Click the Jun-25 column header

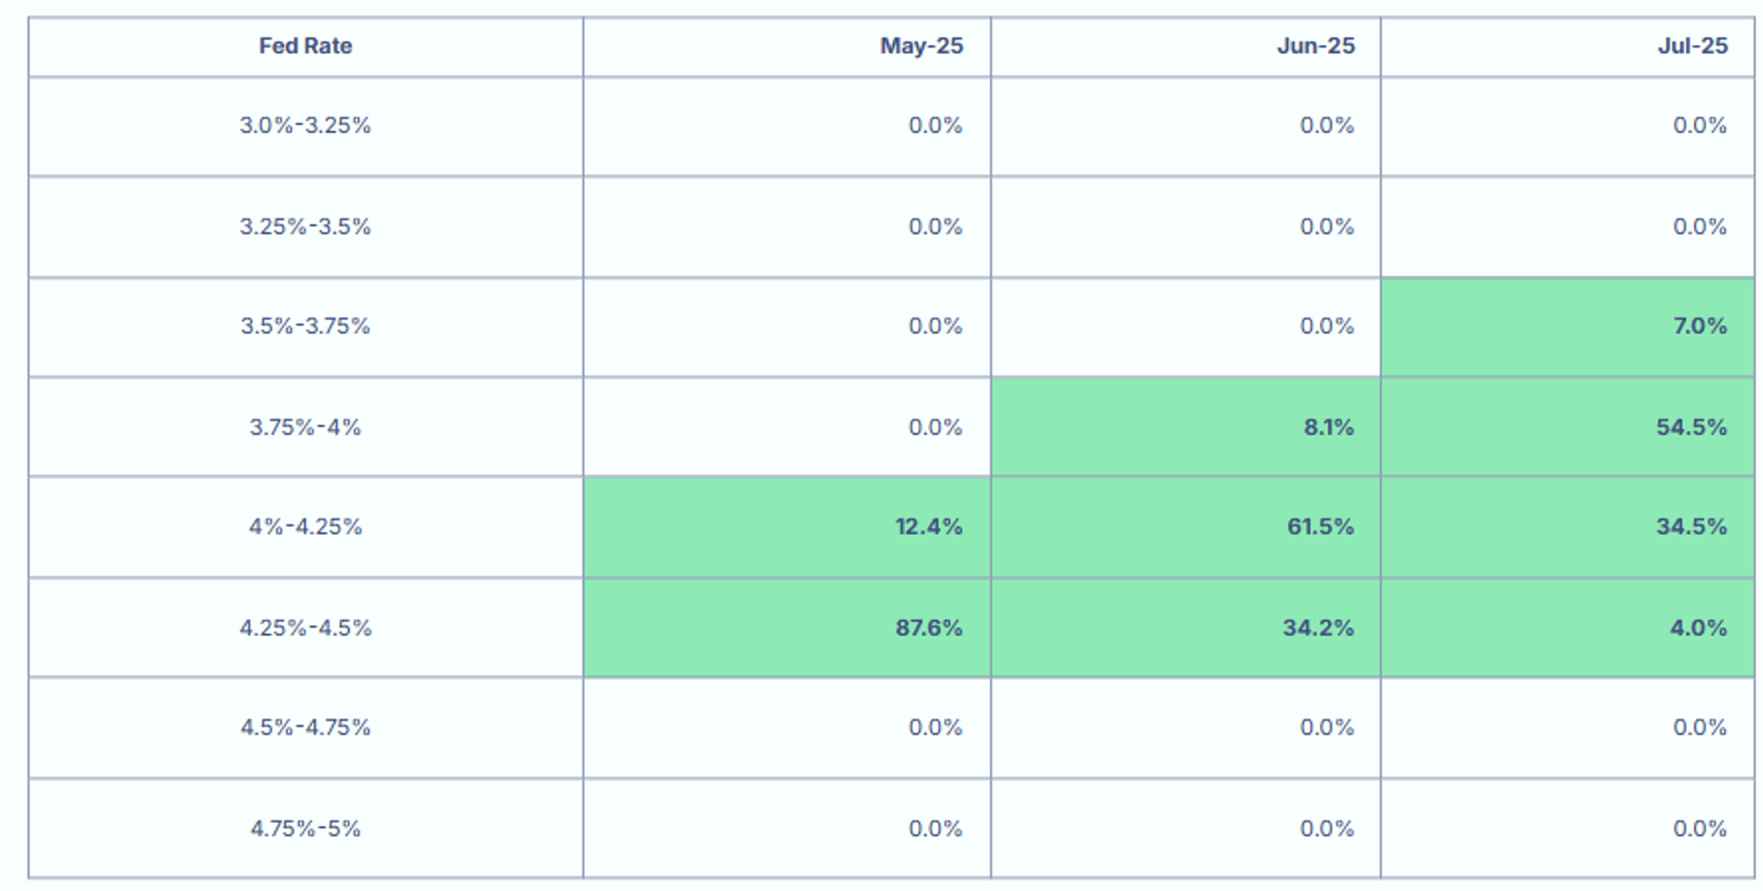pos(1315,46)
